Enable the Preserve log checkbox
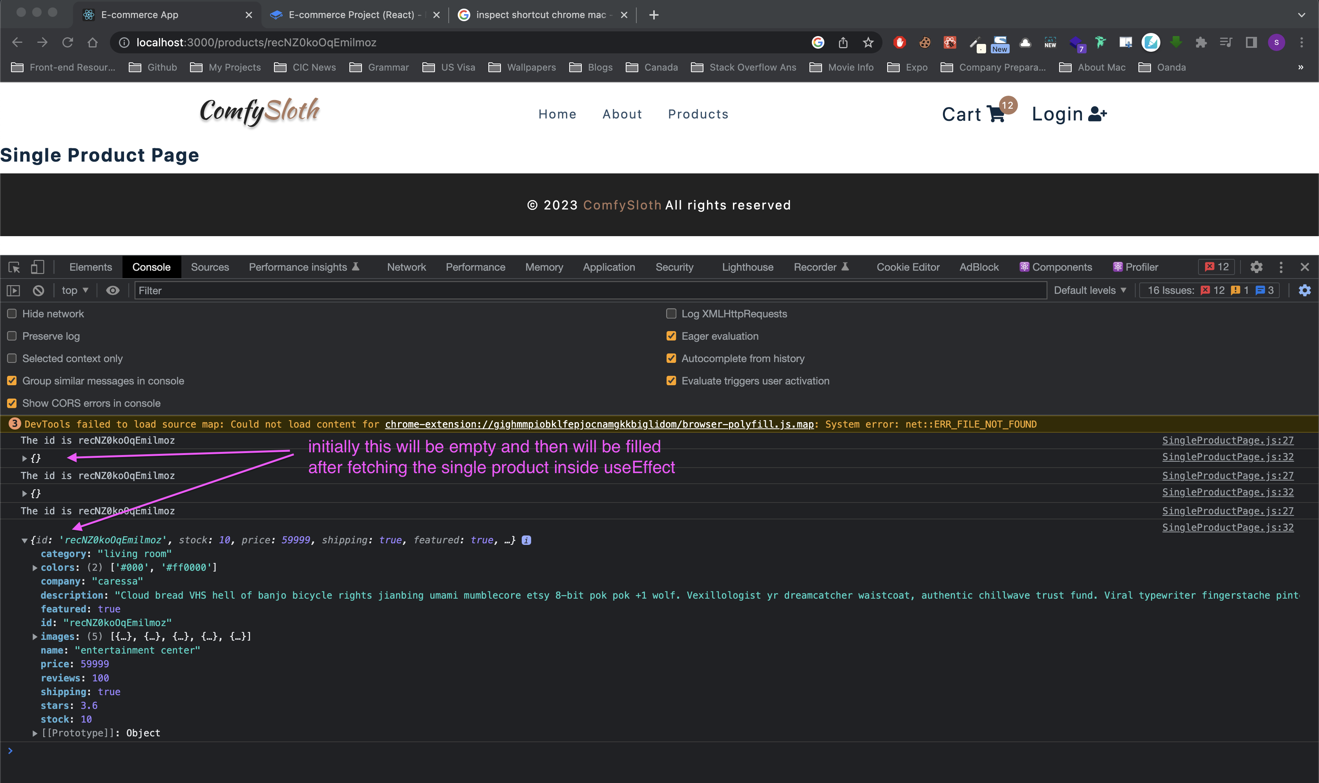This screenshot has width=1319, height=783. (x=12, y=336)
